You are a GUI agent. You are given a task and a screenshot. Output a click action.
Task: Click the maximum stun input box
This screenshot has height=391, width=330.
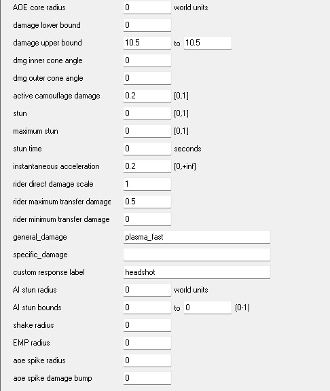pos(147,131)
